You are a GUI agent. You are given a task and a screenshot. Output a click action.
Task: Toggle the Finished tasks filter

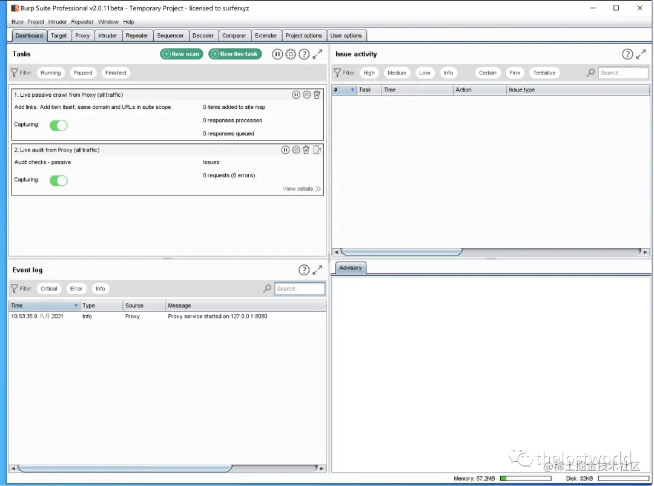116,73
